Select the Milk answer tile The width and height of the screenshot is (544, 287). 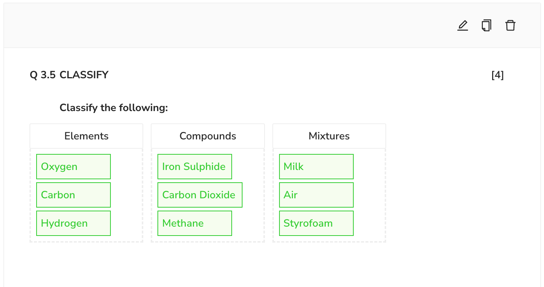[316, 167]
